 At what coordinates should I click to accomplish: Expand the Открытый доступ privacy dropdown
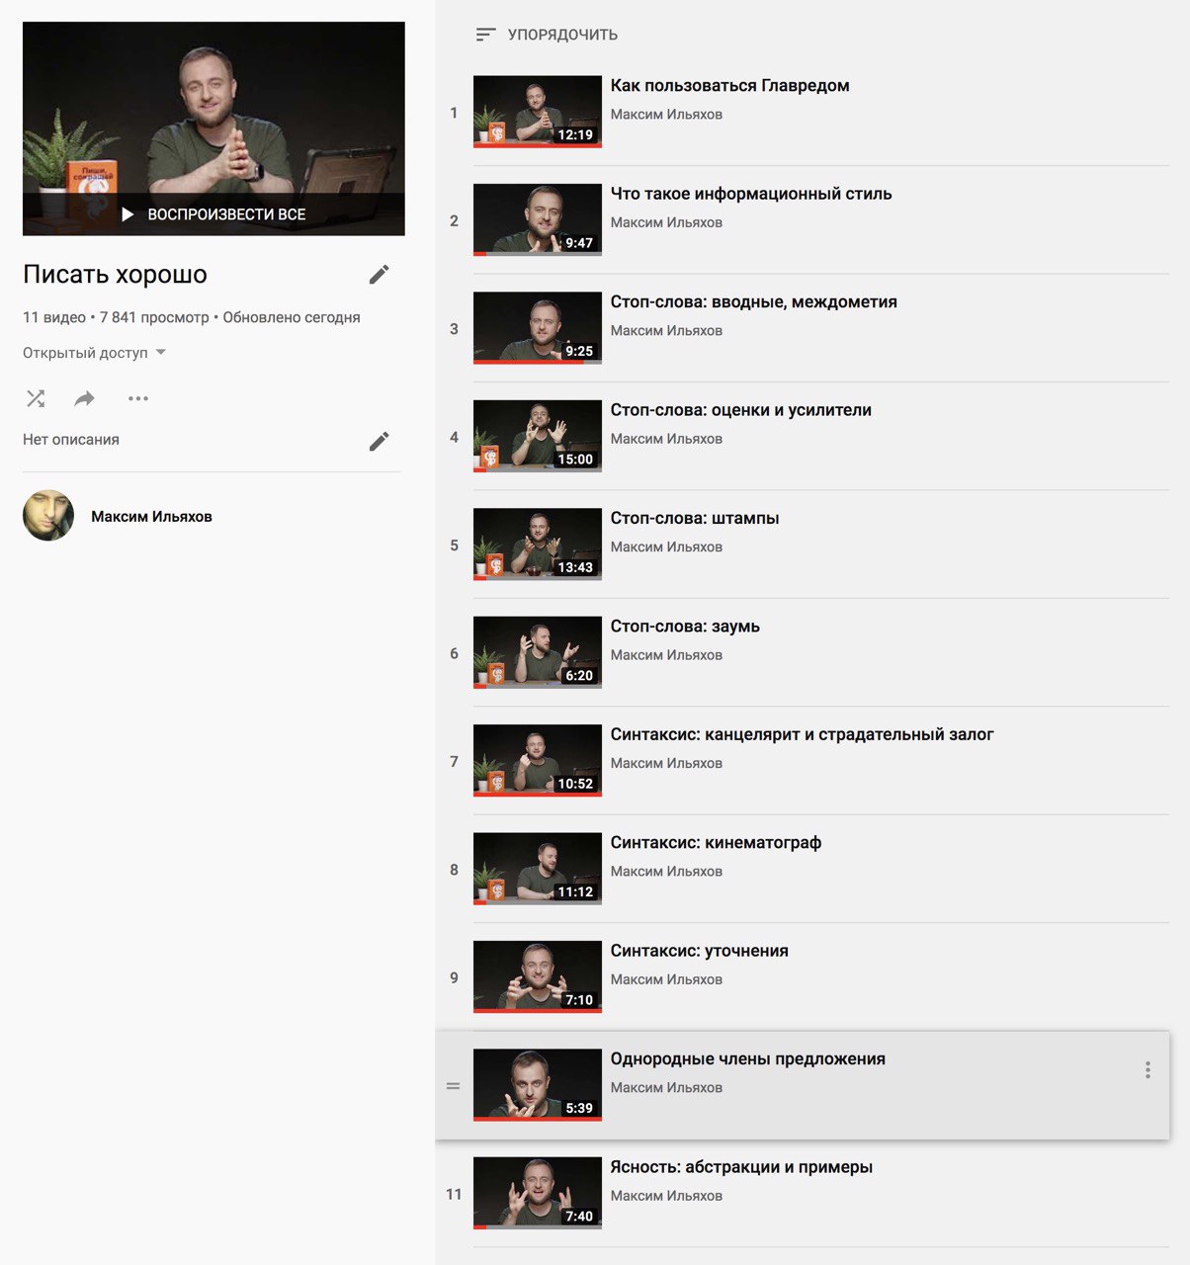coord(95,353)
